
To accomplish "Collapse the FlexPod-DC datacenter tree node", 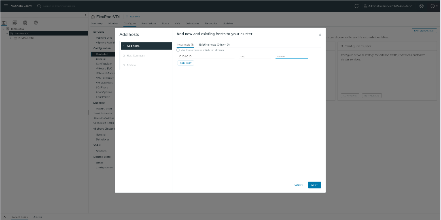I will point(7,34).
